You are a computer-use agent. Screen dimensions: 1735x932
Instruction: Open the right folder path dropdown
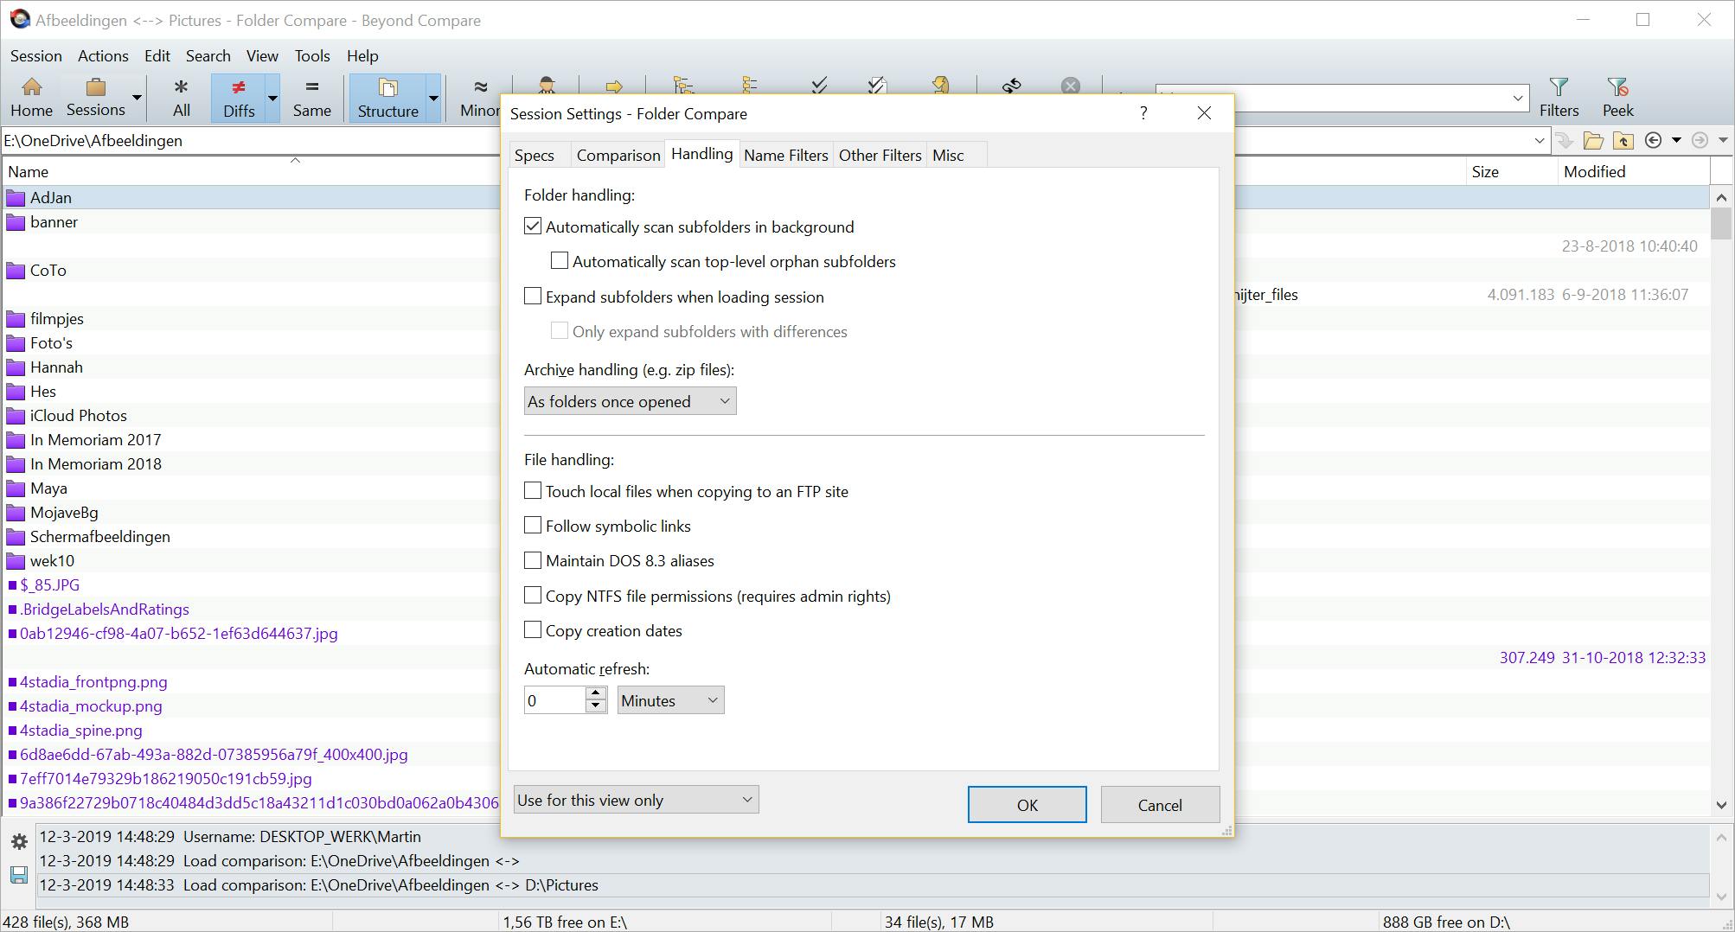pyautogui.click(x=1539, y=140)
